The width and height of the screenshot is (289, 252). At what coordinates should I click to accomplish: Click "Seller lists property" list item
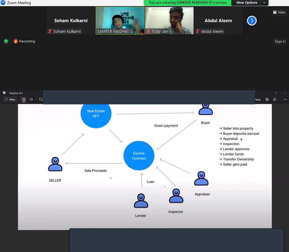coord(236,128)
